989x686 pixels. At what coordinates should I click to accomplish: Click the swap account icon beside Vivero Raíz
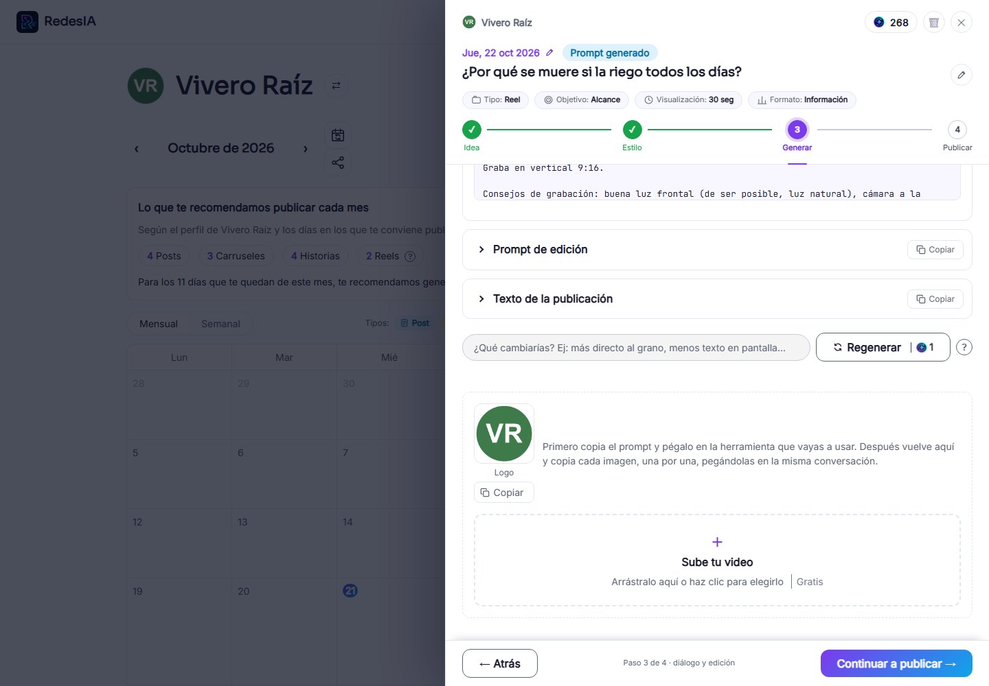[336, 86]
